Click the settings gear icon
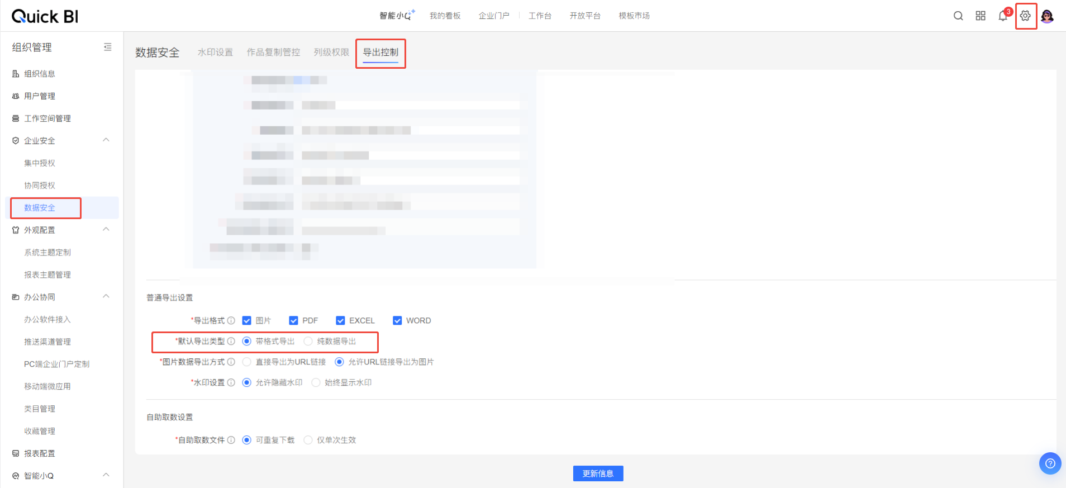The height and width of the screenshot is (488, 1066). (1025, 16)
